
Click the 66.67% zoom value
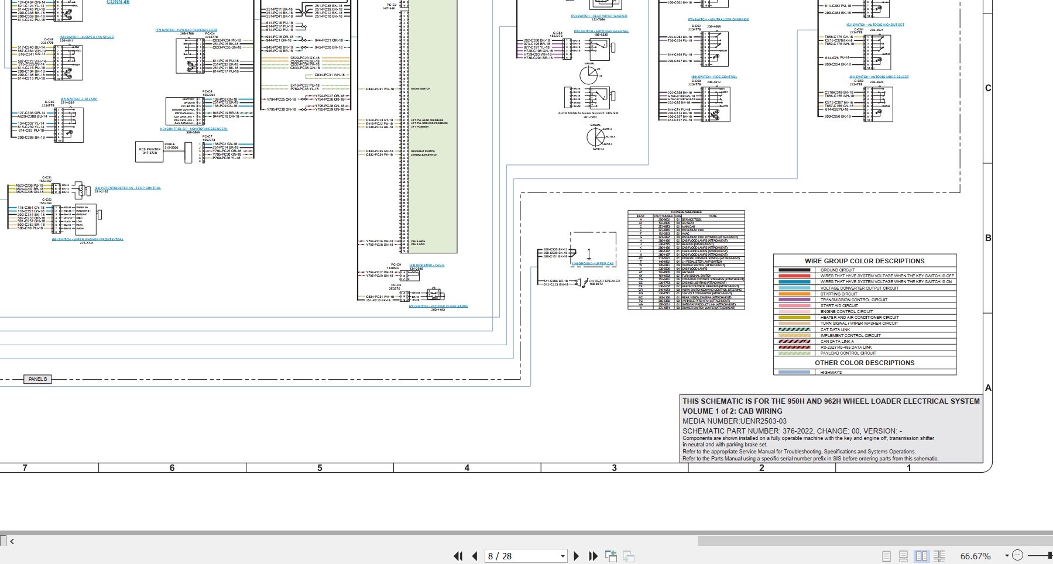(x=975, y=556)
